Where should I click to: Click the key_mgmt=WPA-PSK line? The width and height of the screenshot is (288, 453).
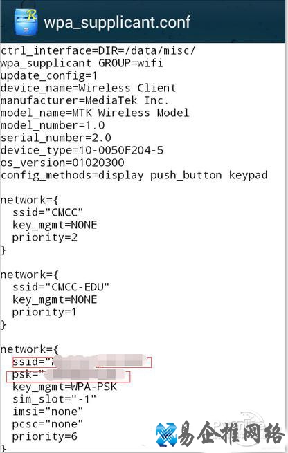tap(64, 387)
